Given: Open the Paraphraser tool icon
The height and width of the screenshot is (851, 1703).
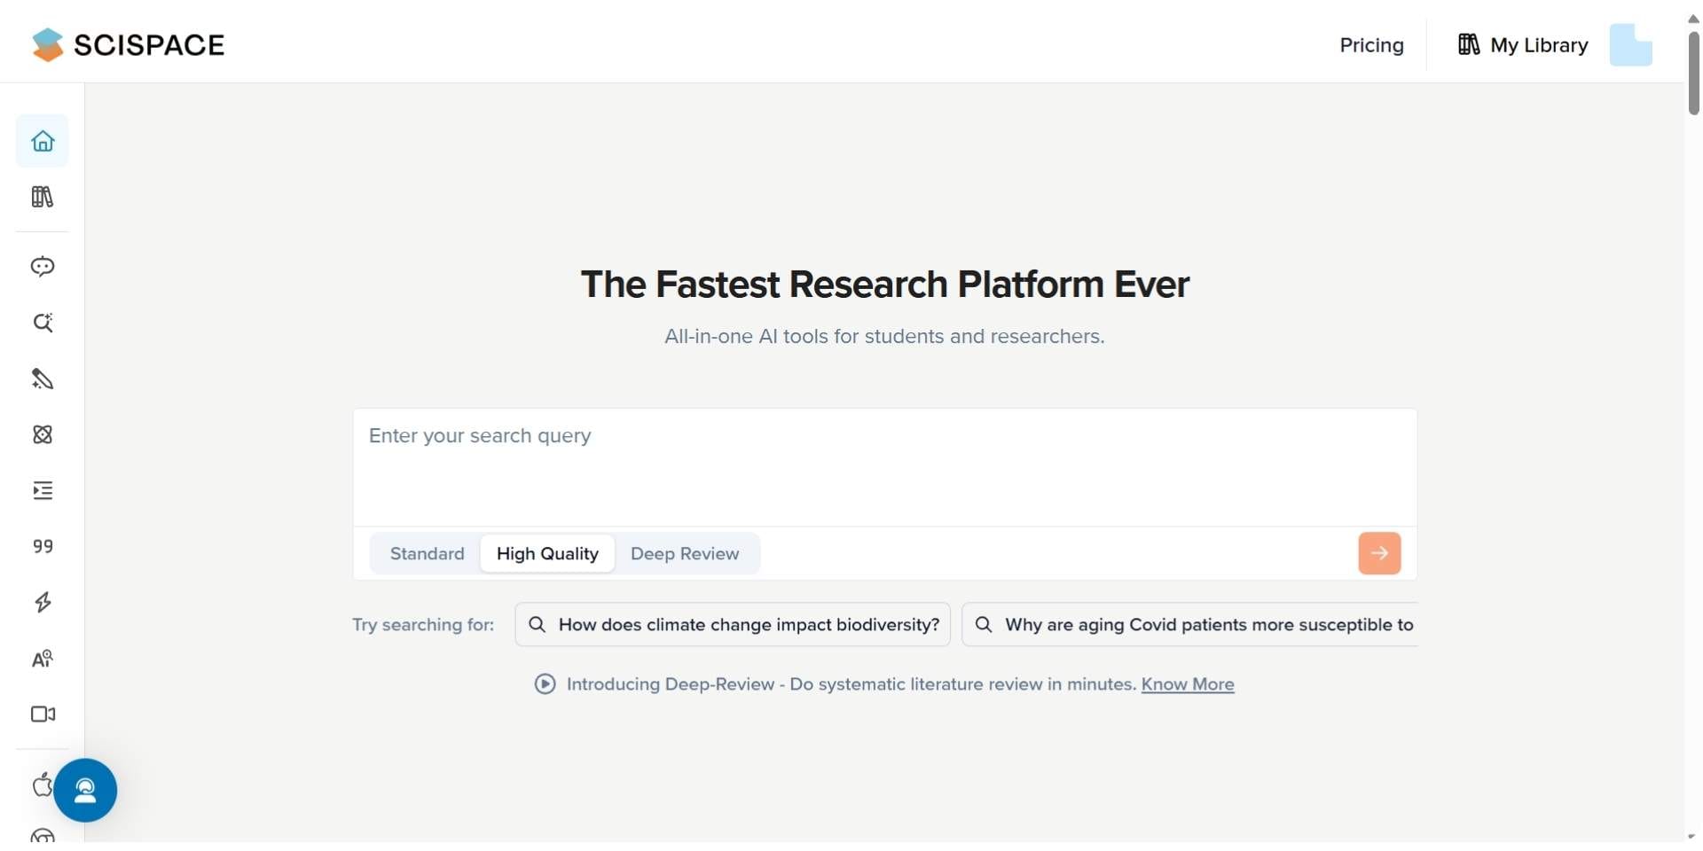Looking at the screenshot, I should [x=42, y=490].
